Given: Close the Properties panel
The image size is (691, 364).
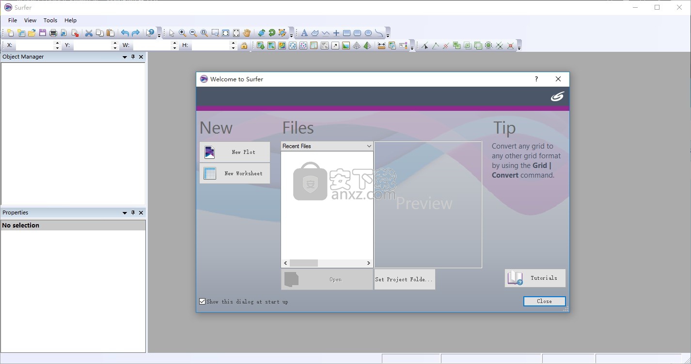Looking at the screenshot, I should tap(141, 212).
